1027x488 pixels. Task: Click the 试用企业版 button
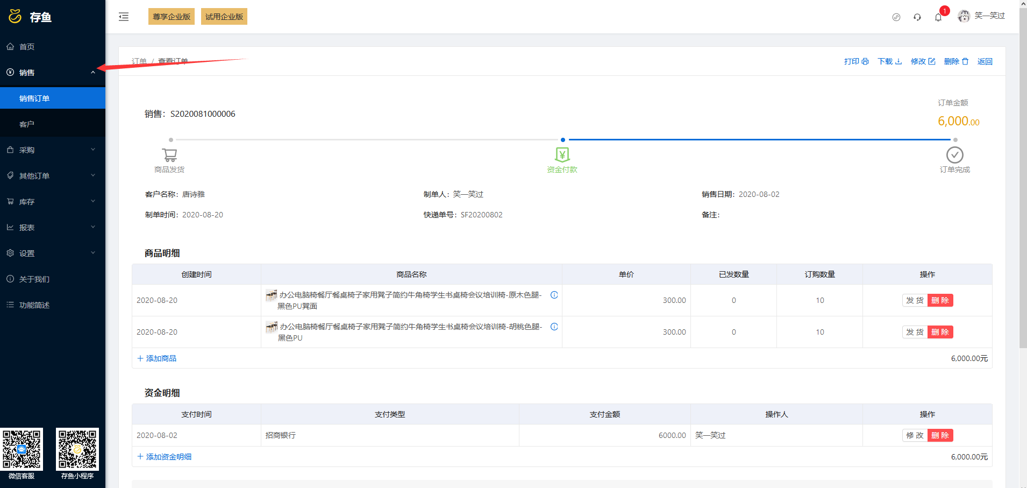(224, 17)
